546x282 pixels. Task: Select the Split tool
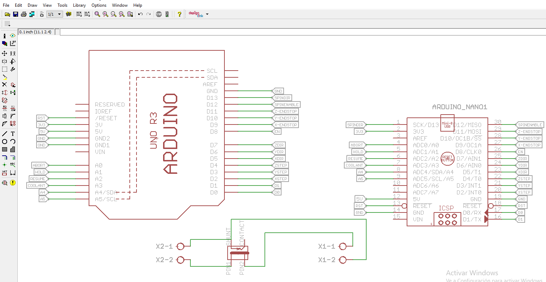coord(5,124)
